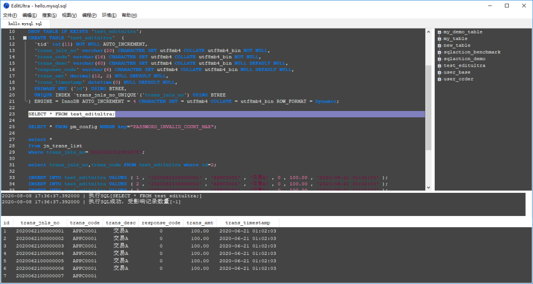This screenshot has width=533, height=284.
Task: Expand the user_base tree node
Action: click(x=439, y=72)
